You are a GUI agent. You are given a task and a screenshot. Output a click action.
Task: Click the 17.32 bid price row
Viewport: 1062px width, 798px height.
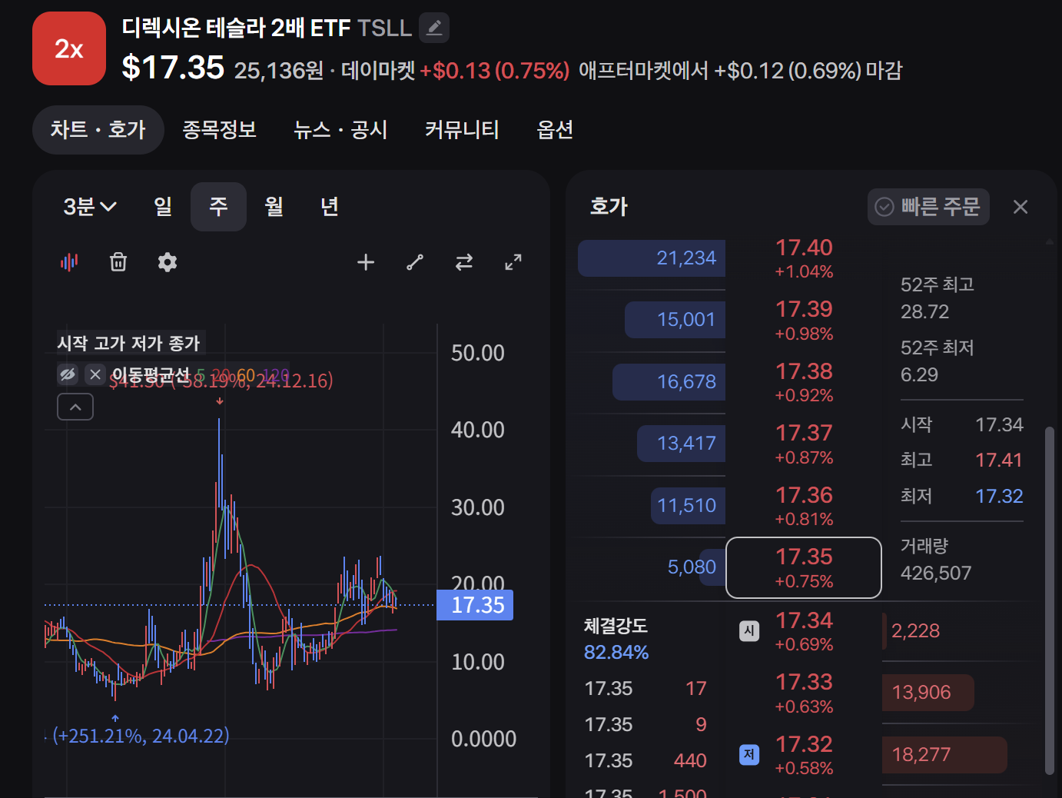804,755
